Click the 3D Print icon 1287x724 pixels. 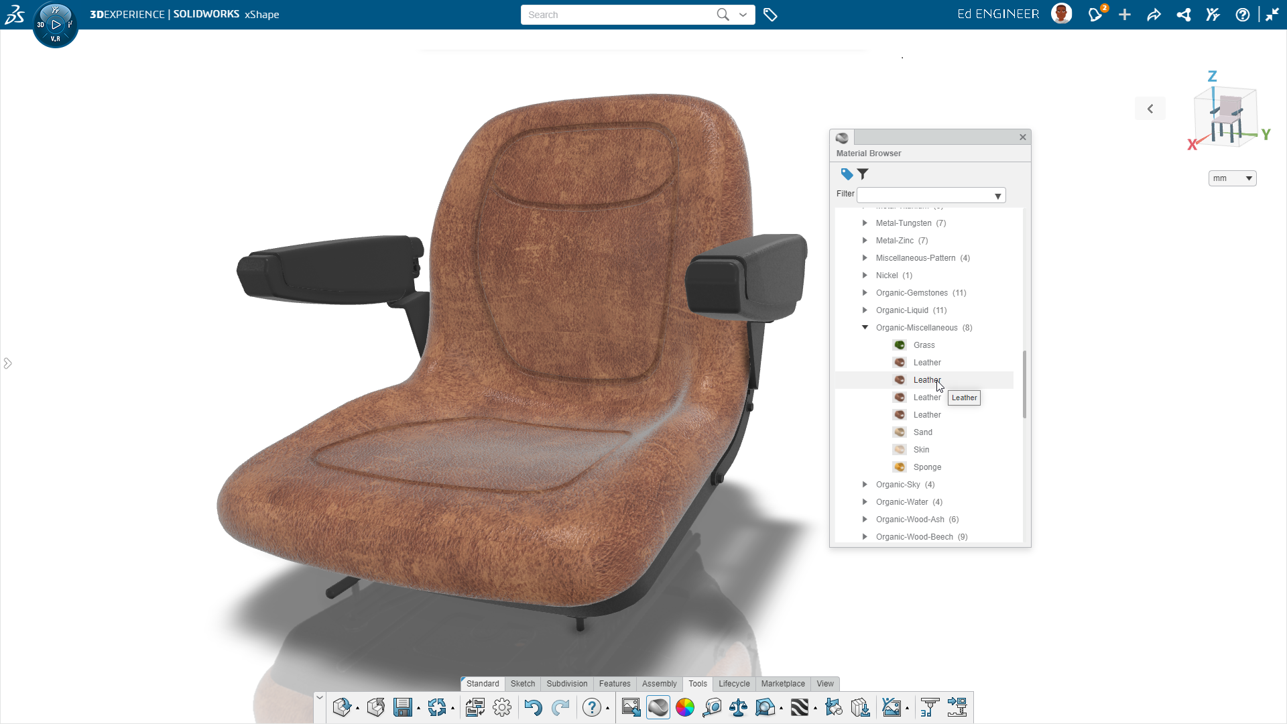pos(929,707)
